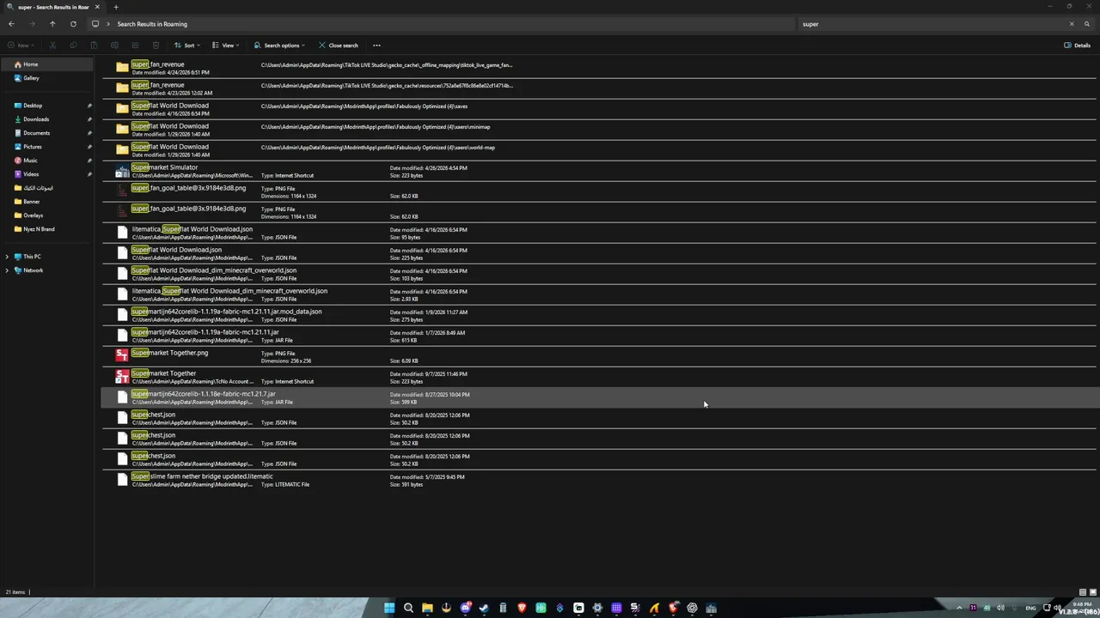Open Discord from the taskbar
Viewport: 1100px width, 618px height.
[465, 608]
